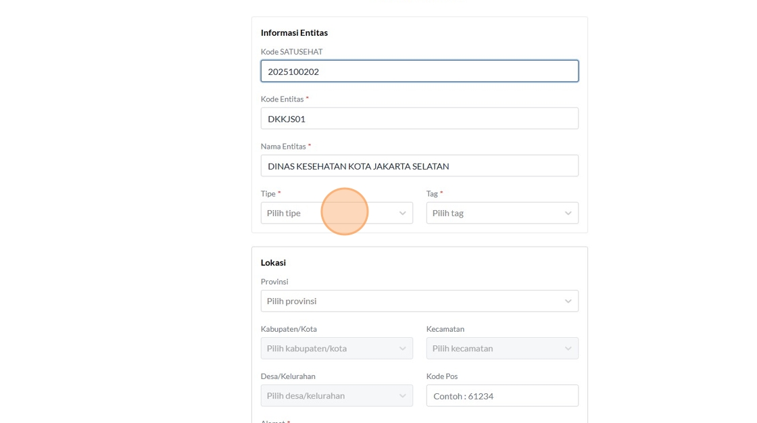Click the "Pilih kecamatan" placeholder text
Image resolution: width=757 pixels, height=423 pixels.
click(x=462, y=348)
